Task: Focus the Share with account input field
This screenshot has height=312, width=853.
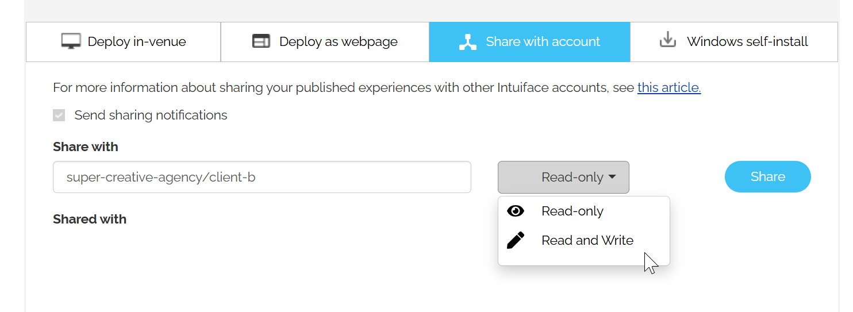Action: click(262, 177)
